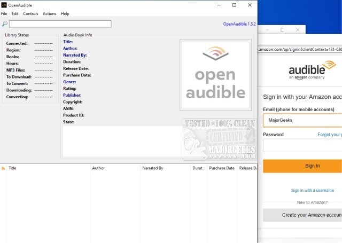Click the Audible logo on sign-in page
Screen dimensions: 342x243
[314, 71]
